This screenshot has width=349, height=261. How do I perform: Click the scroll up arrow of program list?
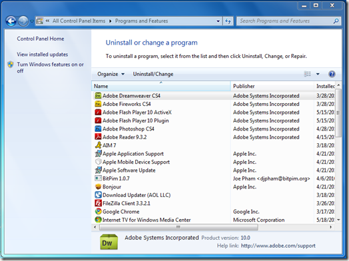(x=338, y=85)
